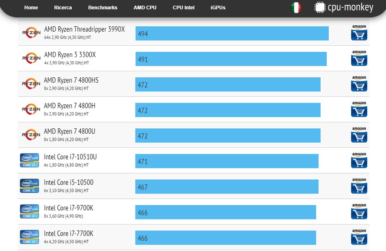
Task: Click Ryzen logo beside Ryzen 7 4800U
Action: pyautogui.click(x=31, y=134)
